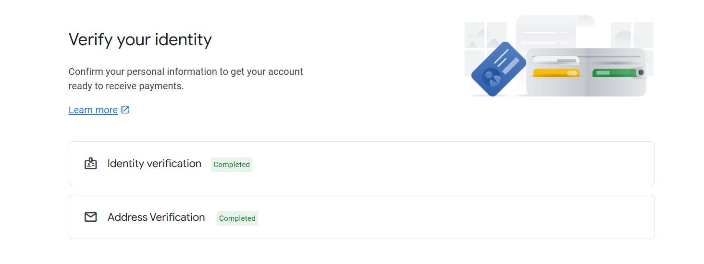Select the Address Verification label text
This screenshot has height=264, width=704.
pos(156,217)
